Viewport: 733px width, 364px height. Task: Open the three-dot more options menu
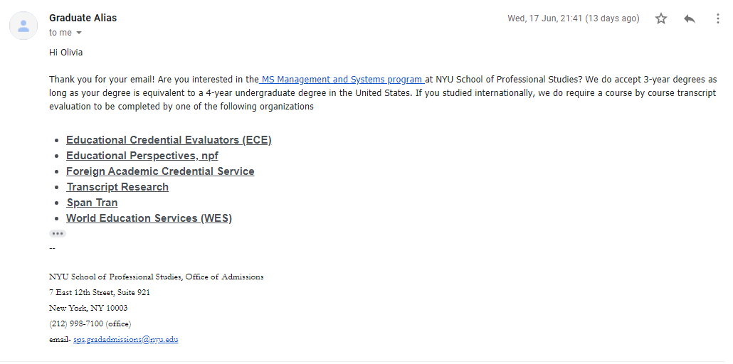pos(717,18)
